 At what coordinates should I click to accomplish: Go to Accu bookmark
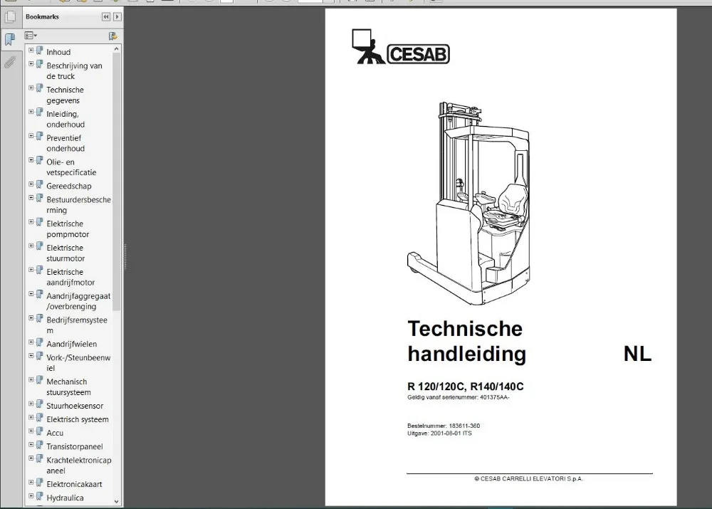click(x=55, y=433)
